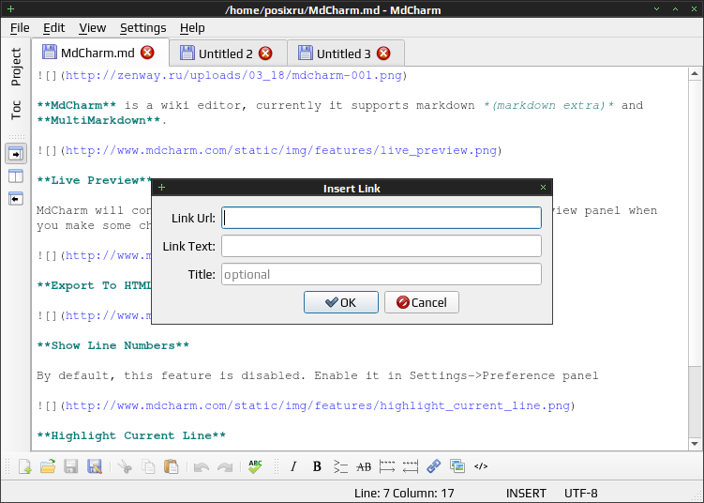704x503 pixels.
Task: Click the Cut scissors icon
Action: 125,466
